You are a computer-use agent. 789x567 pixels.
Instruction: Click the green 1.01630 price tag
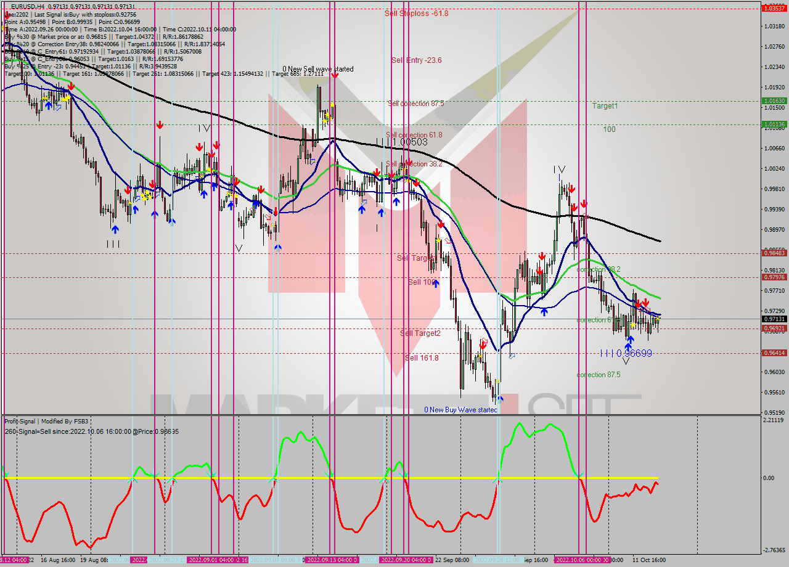pyautogui.click(x=774, y=100)
